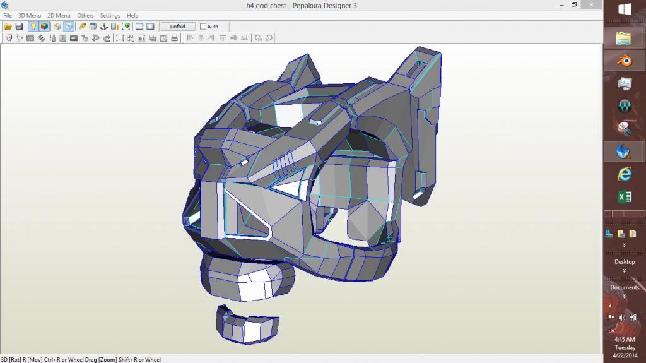Click the align bottom icon
The image size is (646, 363).
click(244, 38)
